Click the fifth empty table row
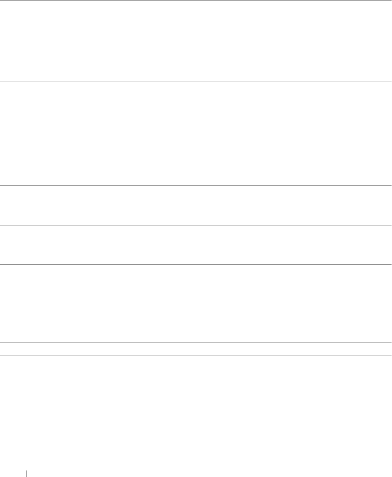The height and width of the screenshot is (477, 392). coord(196,245)
